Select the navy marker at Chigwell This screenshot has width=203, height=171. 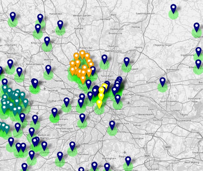[x=127, y=62]
